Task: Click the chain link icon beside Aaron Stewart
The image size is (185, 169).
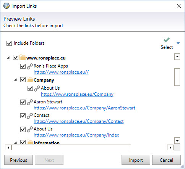Action: click(x=30, y=102)
